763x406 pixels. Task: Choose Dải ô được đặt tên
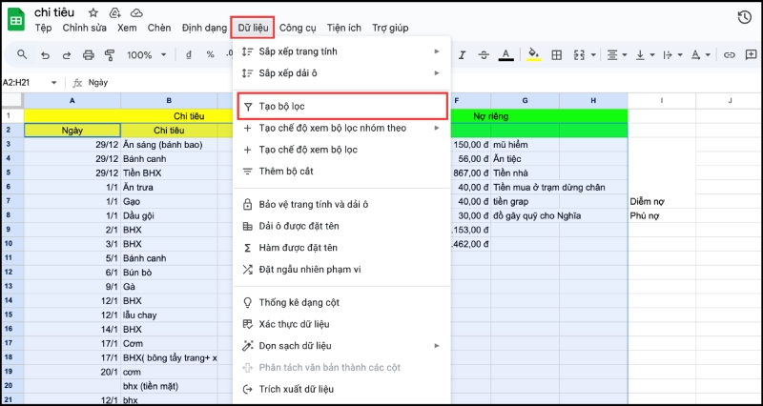click(341, 226)
